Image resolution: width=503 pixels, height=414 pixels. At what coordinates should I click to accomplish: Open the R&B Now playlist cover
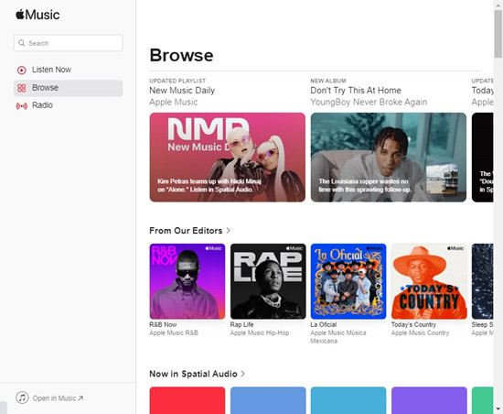click(187, 281)
